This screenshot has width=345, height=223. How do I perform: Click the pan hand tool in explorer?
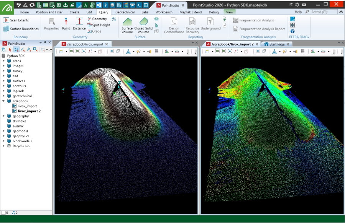3,50
